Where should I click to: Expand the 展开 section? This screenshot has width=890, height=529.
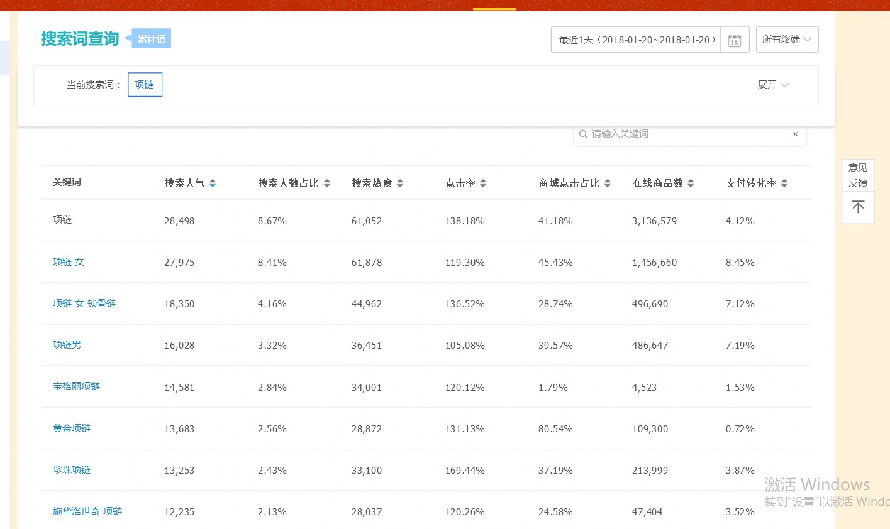772,85
